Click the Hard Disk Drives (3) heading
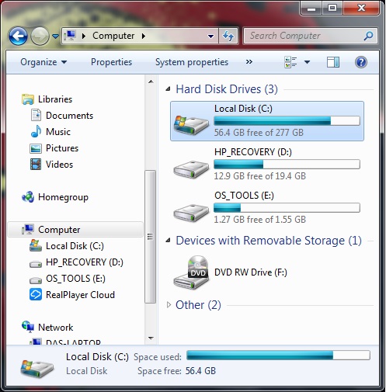 click(227, 89)
